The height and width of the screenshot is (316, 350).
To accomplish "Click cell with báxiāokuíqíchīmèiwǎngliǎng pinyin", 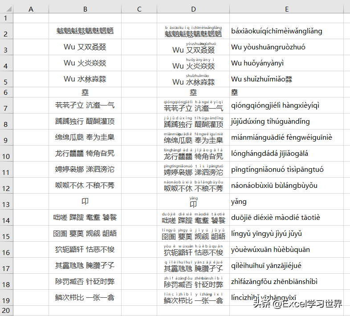I will pos(287,31).
